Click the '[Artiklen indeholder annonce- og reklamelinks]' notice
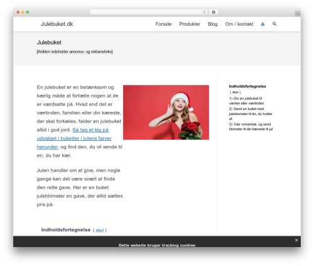Screen dimensions: 314x266 click(75, 52)
